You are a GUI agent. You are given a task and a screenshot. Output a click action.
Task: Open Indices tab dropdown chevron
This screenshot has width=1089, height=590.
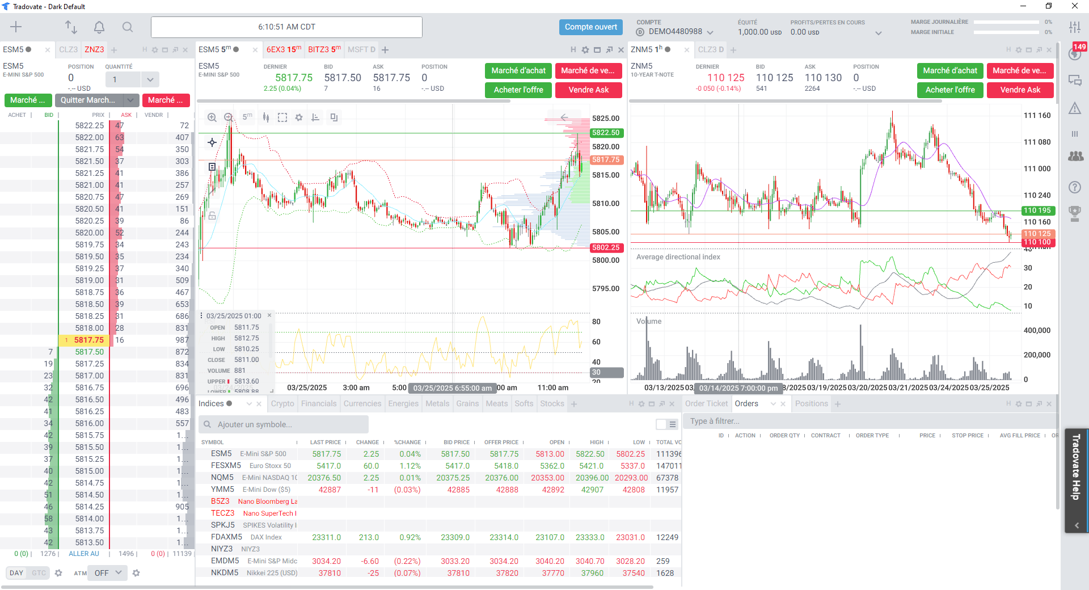click(x=249, y=403)
